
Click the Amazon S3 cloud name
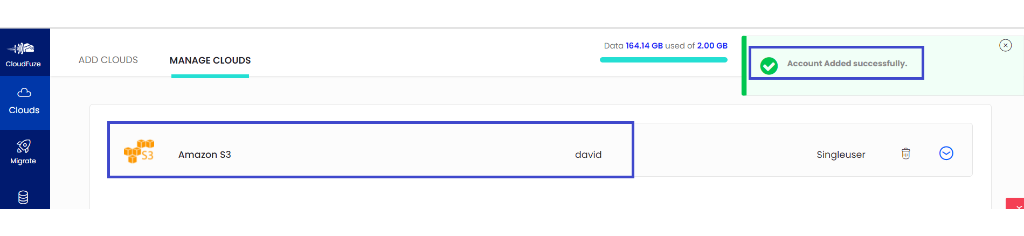(x=205, y=155)
